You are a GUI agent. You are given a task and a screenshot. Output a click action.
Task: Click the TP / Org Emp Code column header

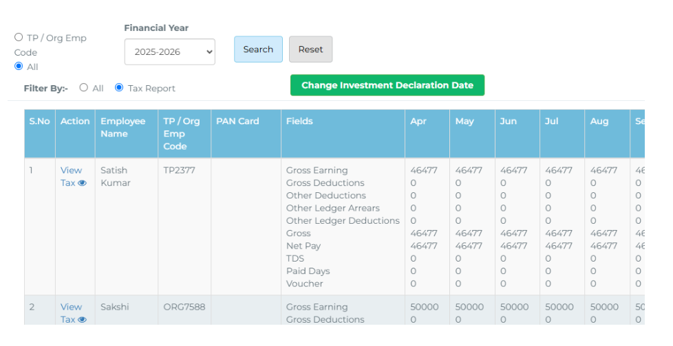click(x=181, y=133)
